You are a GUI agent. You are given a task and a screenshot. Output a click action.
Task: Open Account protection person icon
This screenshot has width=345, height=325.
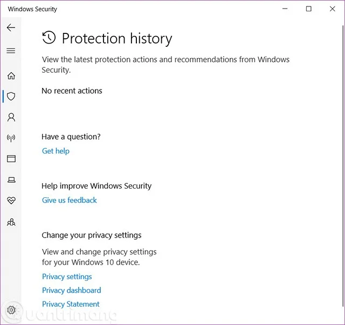coord(11,117)
